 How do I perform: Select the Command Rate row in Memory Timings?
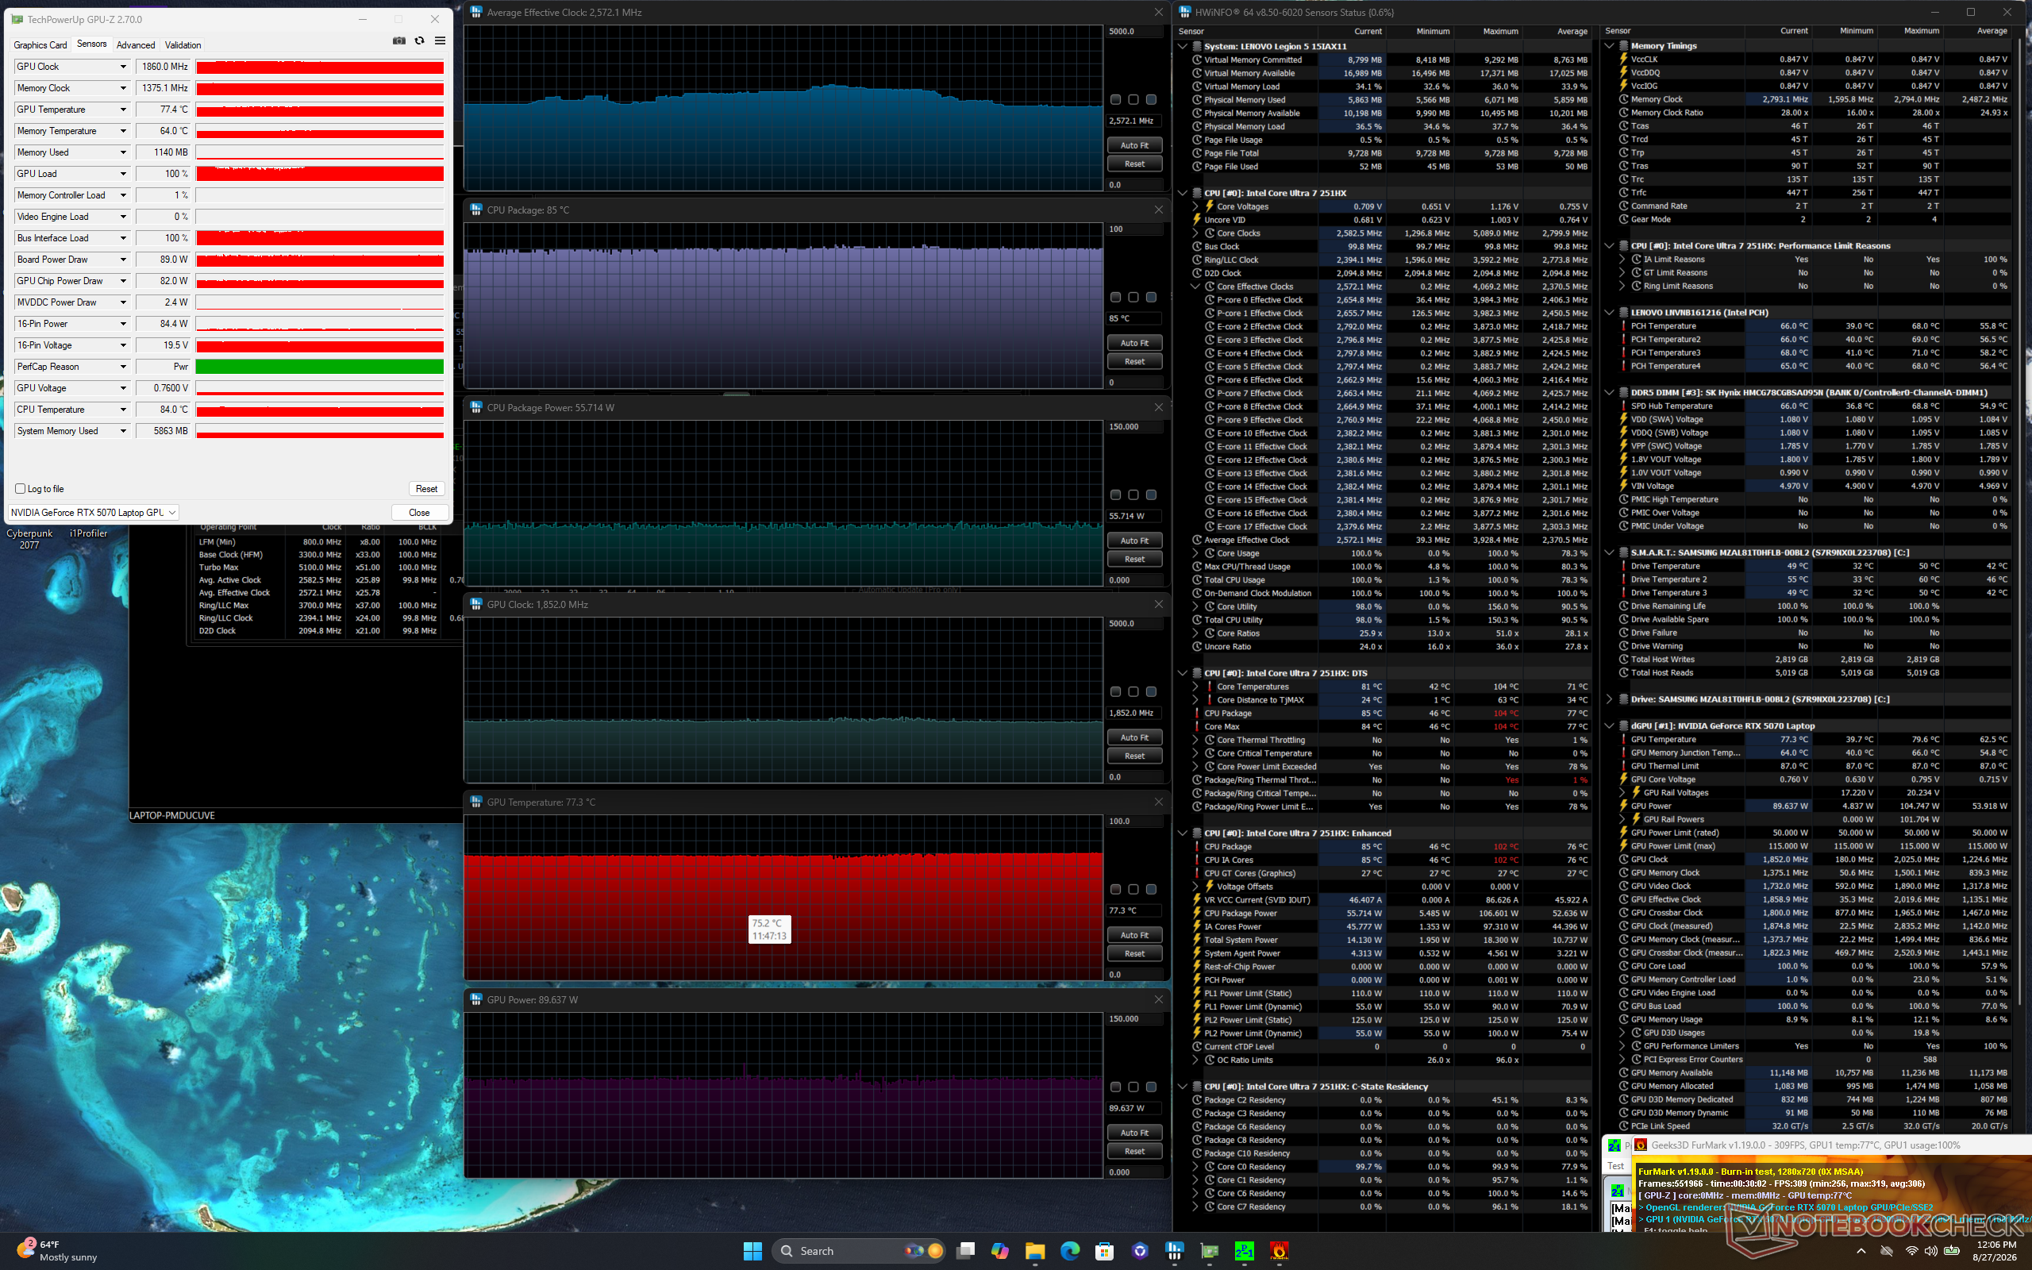tap(1815, 206)
